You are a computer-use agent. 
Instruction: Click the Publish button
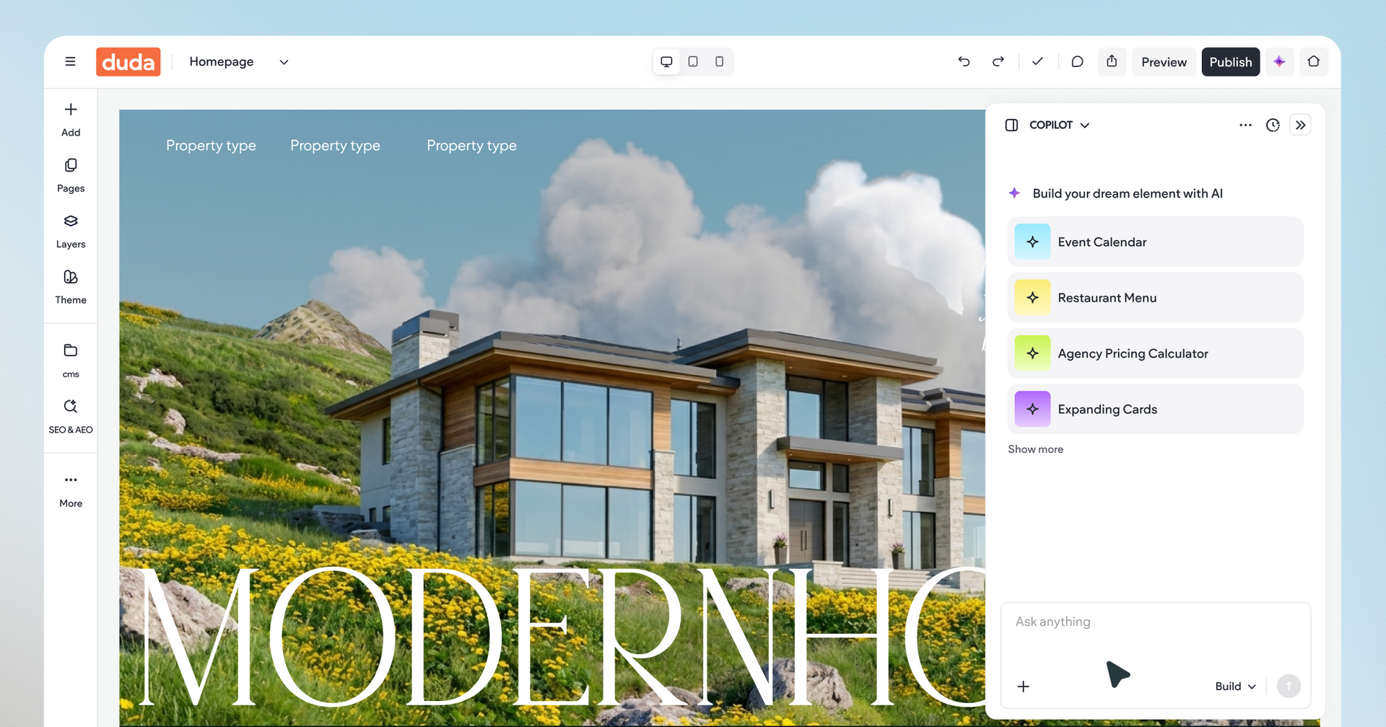1231,62
